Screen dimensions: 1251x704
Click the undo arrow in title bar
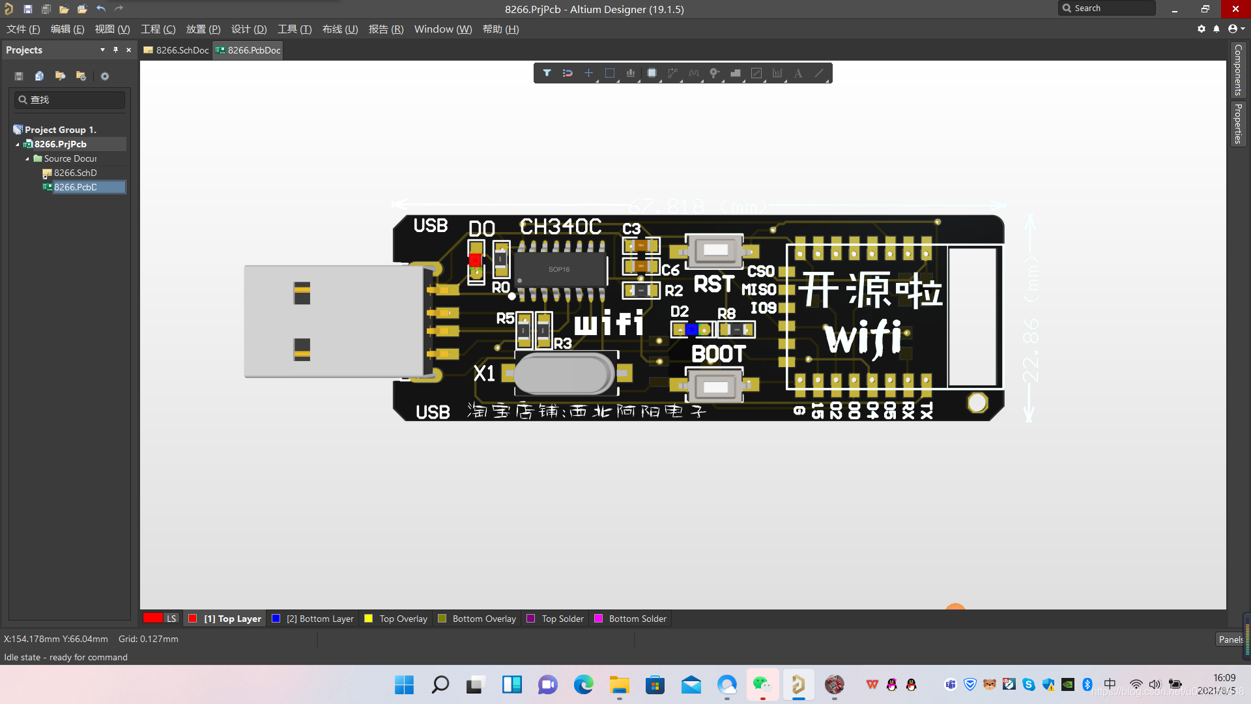pos(101,9)
